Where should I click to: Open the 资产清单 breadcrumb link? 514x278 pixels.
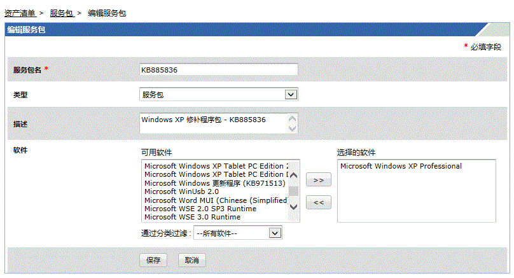(x=20, y=13)
